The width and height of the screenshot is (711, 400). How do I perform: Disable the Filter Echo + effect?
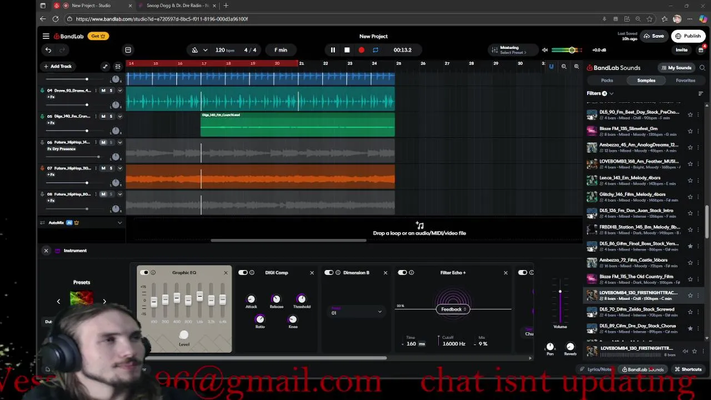point(403,273)
